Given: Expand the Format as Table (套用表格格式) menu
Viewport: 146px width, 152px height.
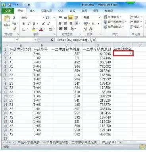Looking at the screenshot, I should click(115, 22).
